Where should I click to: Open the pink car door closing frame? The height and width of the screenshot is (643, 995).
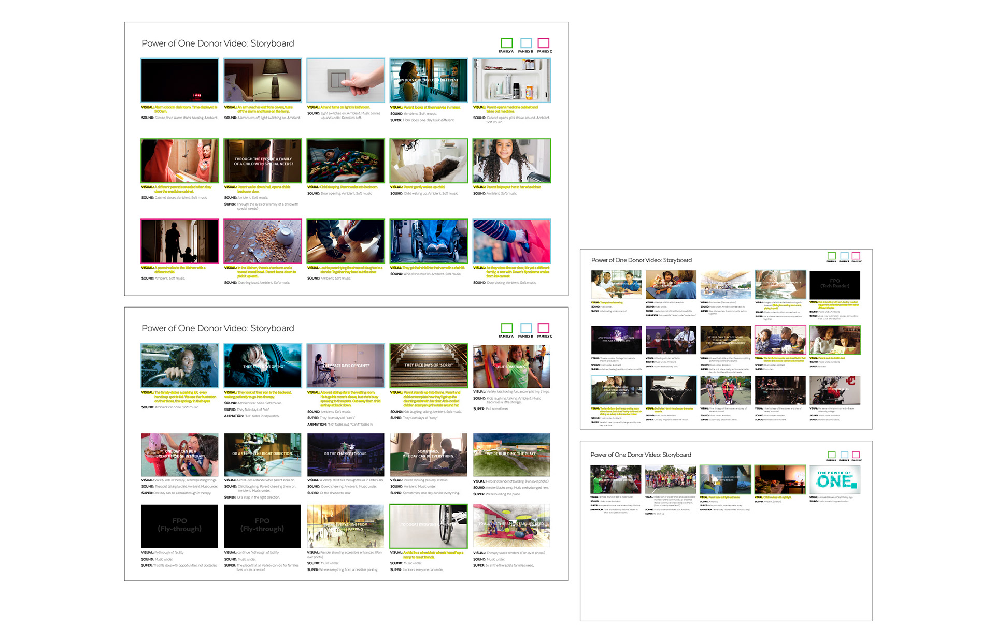pyautogui.click(x=511, y=241)
